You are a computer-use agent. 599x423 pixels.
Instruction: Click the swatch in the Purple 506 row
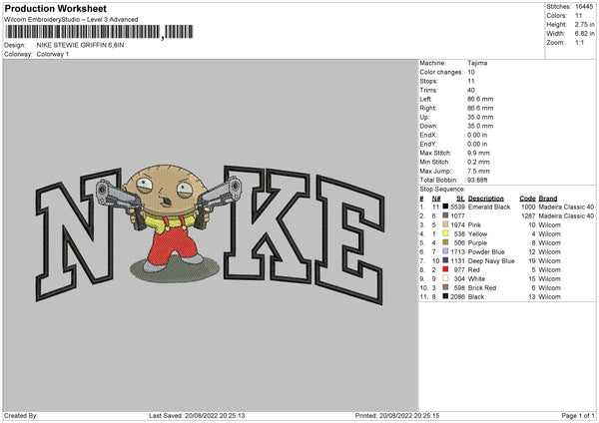point(445,242)
